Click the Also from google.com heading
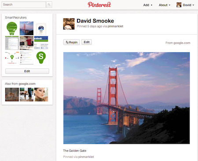Screen dimensions: 198x161 (x=20, y=84)
